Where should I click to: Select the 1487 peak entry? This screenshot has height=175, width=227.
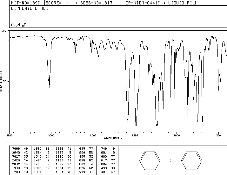pyautogui.click(x=42, y=160)
